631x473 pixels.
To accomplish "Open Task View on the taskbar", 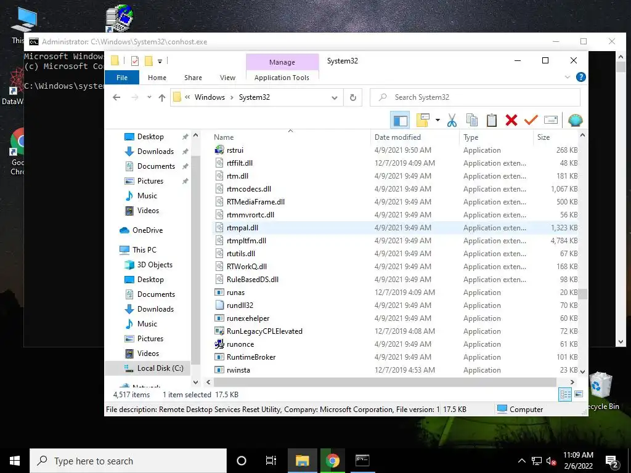I will tap(271, 461).
